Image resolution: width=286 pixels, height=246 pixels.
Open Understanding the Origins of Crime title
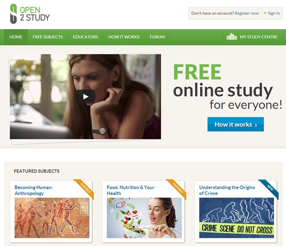[x=227, y=190]
